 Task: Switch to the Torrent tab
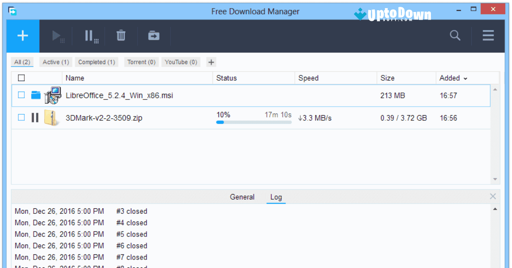141,62
